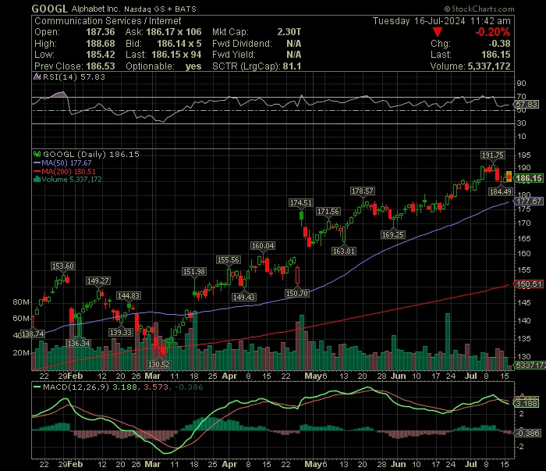This screenshot has width=546, height=471.
Task: Click the 163.81 low annotation
Action: click(344, 251)
